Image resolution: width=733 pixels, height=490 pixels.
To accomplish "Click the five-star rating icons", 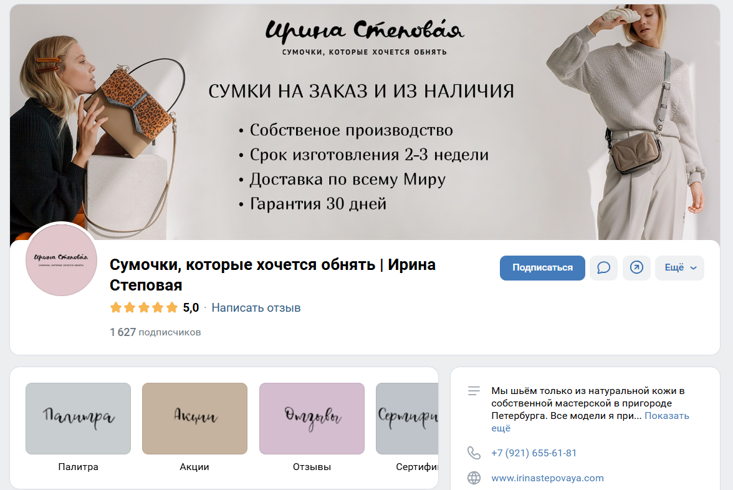I will (144, 308).
